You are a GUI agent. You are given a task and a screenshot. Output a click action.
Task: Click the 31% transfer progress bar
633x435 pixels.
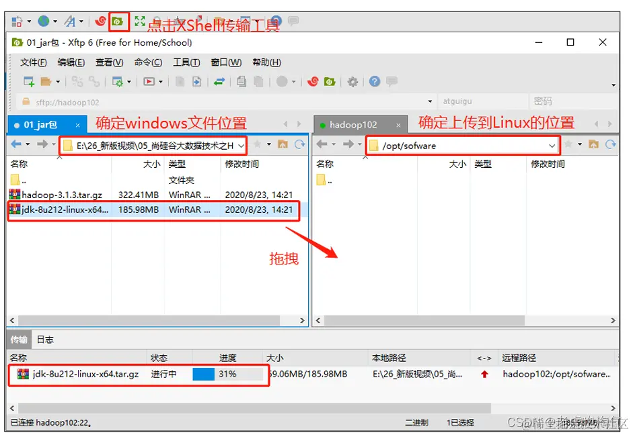pyautogui.click(x=227, y=374)
